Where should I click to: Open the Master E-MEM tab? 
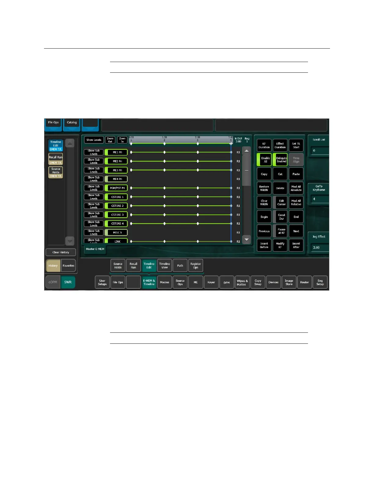pos(95,249)
